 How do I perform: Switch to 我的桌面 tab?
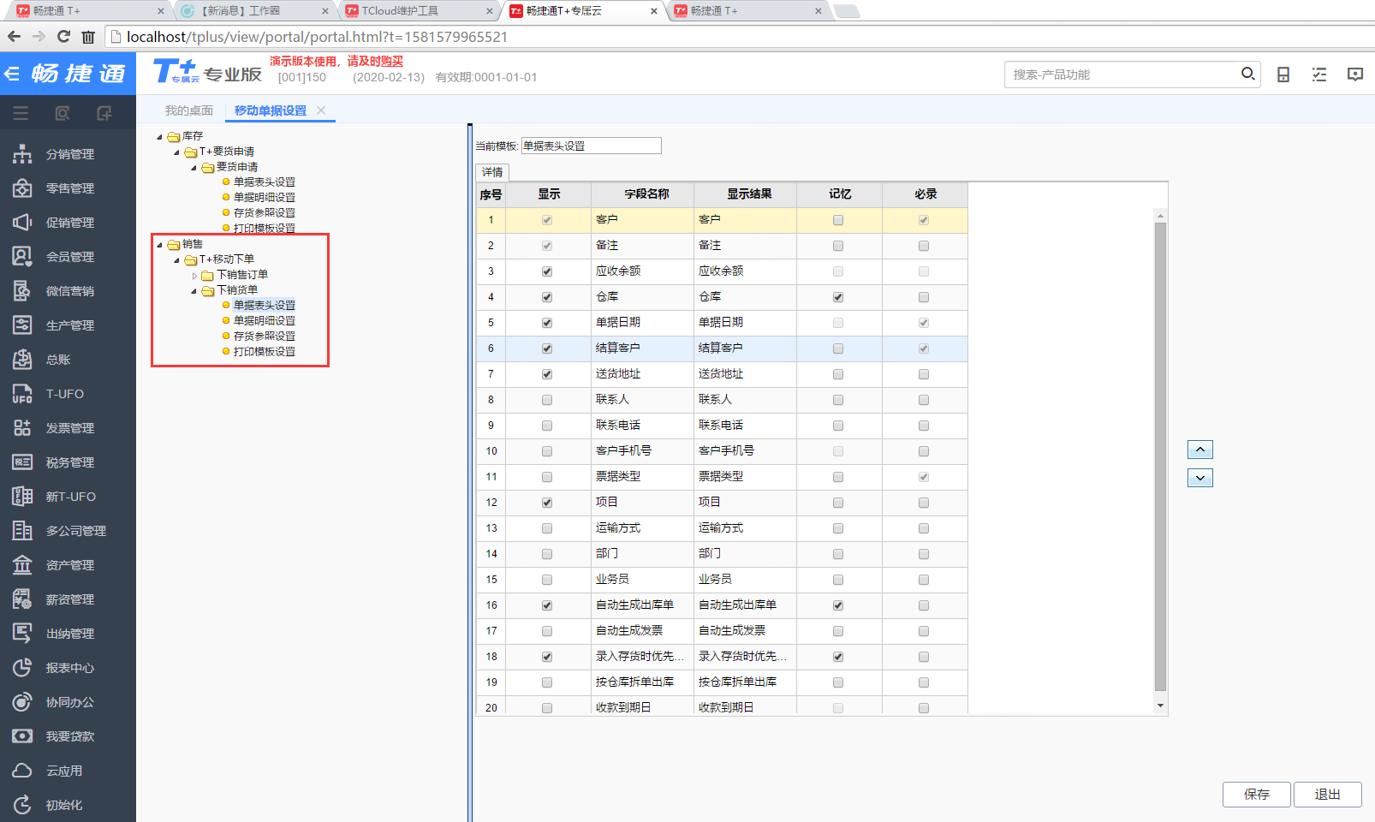tap(189, 110)
